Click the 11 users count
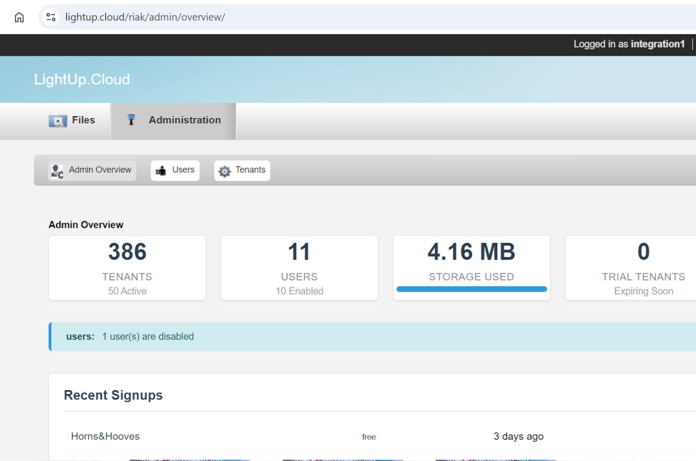Viewport: 696px width, 461px height. [299, 252]
